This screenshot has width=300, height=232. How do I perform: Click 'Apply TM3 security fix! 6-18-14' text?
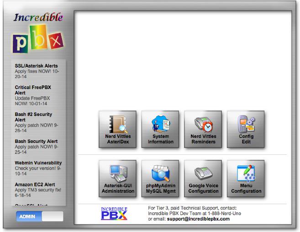click(x=38, y=193)
